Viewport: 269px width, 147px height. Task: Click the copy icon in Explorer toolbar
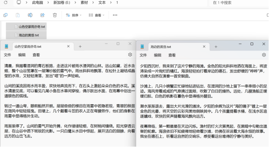[6, 15]
